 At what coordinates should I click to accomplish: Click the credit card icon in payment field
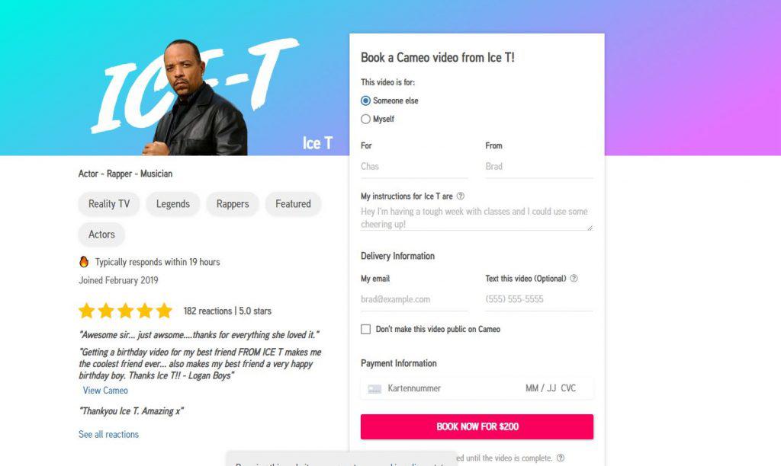pos(374,389)
